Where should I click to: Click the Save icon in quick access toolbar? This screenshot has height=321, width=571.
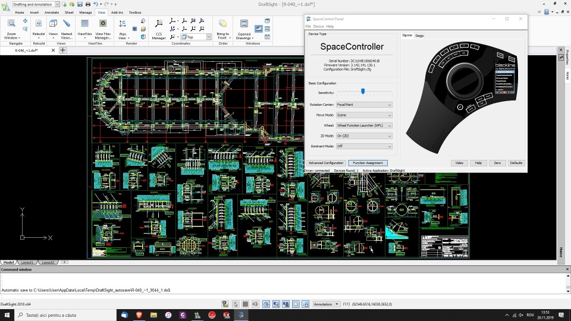tap(80, 4)
